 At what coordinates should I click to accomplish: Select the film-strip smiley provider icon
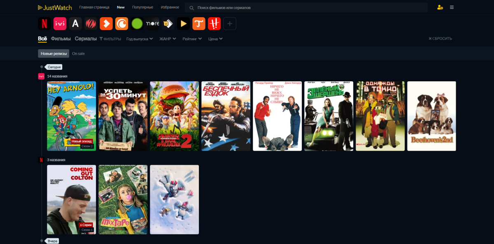click(168, 24)
